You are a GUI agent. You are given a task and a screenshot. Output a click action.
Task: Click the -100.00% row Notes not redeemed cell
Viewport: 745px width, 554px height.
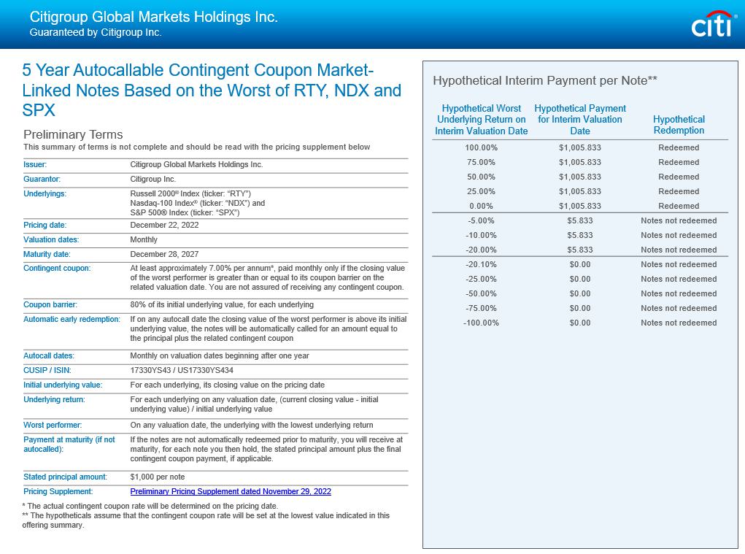[x=679, y=323]
